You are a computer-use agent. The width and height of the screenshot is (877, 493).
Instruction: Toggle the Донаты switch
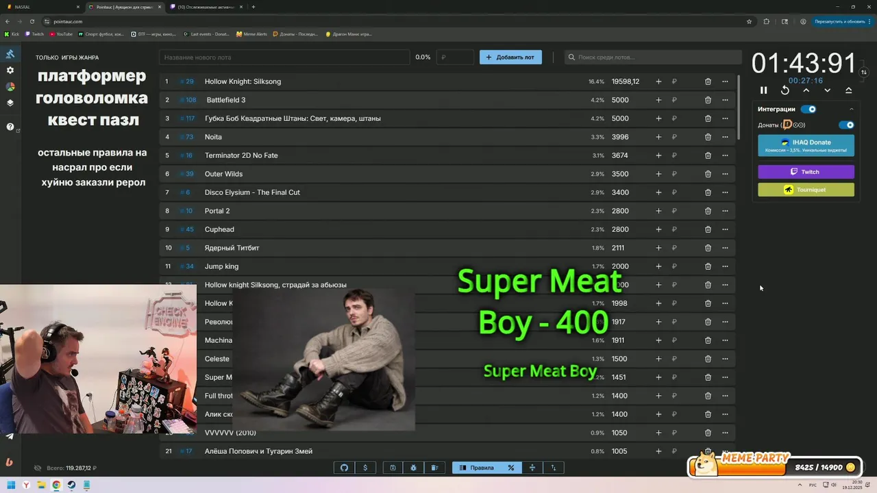point(847,125)
